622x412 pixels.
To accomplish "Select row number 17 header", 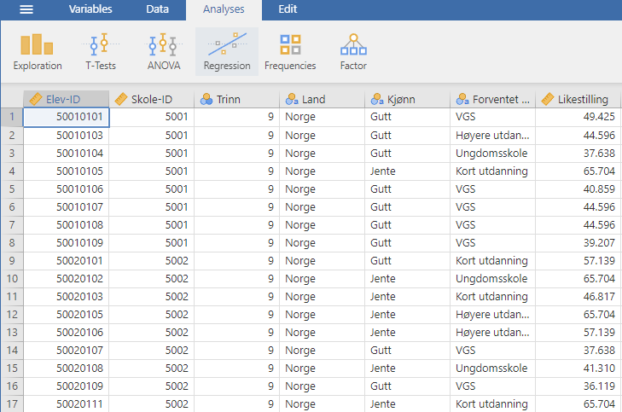I will (12, 404).
